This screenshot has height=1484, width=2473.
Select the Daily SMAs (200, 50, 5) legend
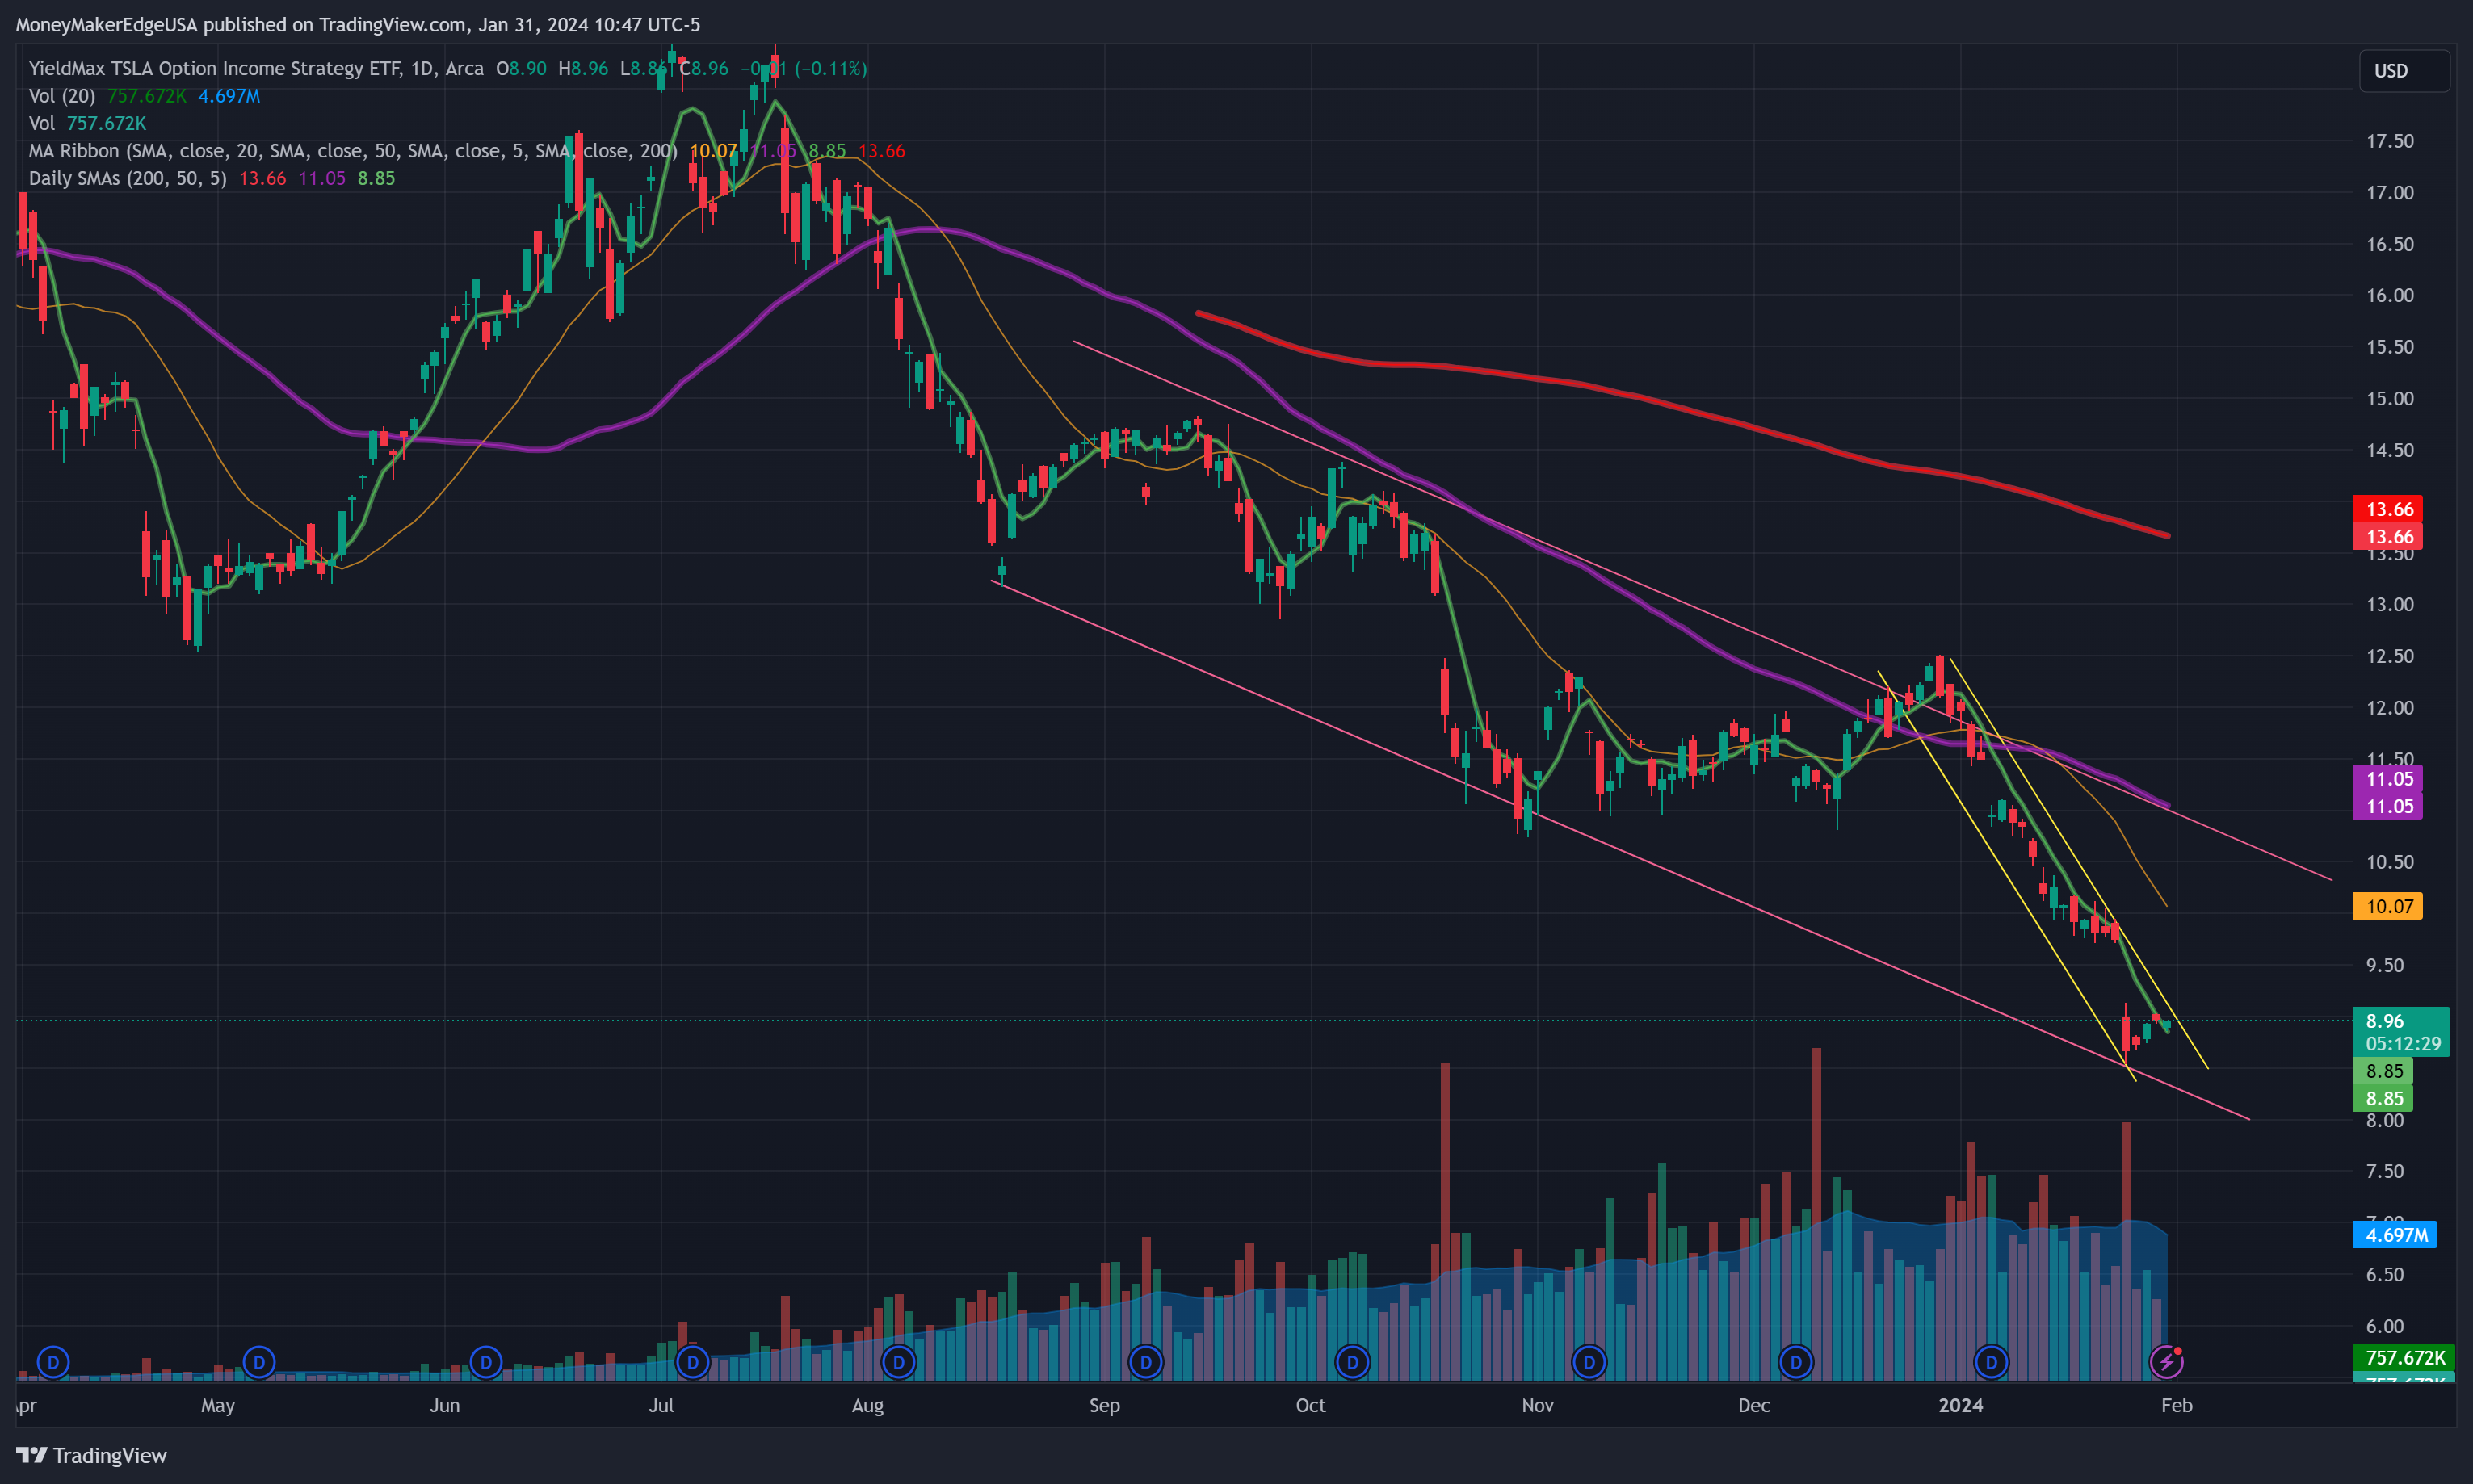[x=128, y=178]
